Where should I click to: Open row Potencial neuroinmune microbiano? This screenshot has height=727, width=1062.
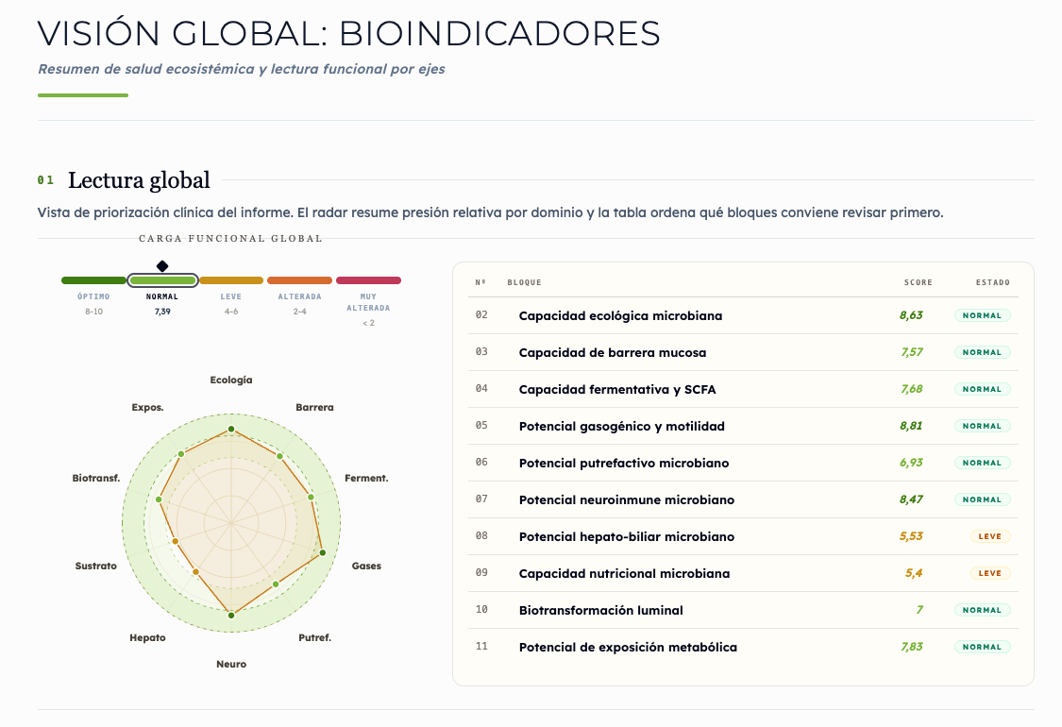pos(743,499)
